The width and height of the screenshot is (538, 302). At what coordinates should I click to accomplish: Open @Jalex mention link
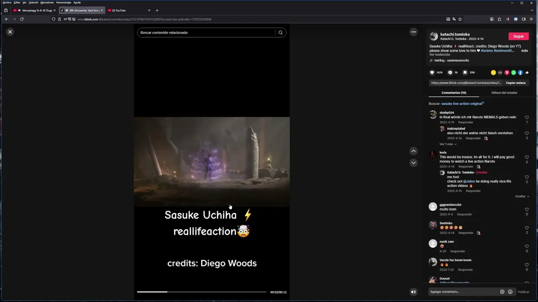tap(469, 182)
